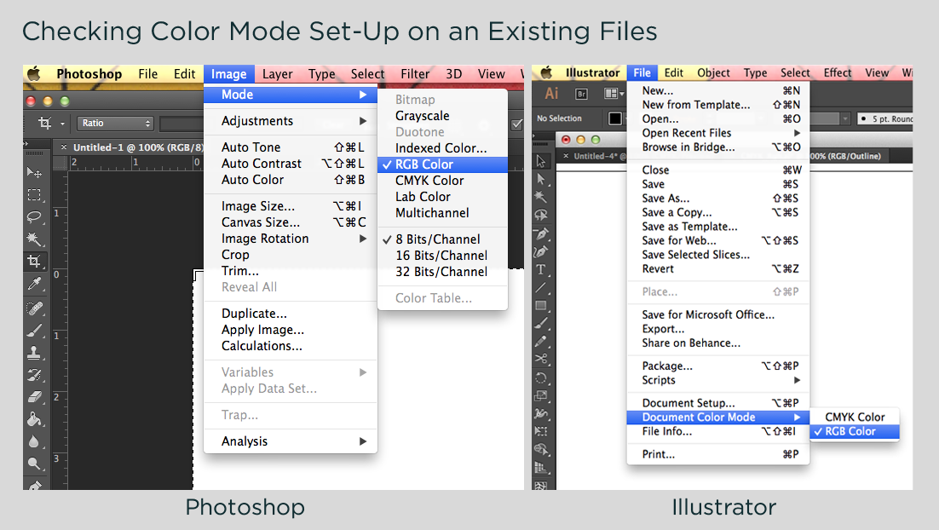Open the crop tool preset picker arrow

click(62, 124)
